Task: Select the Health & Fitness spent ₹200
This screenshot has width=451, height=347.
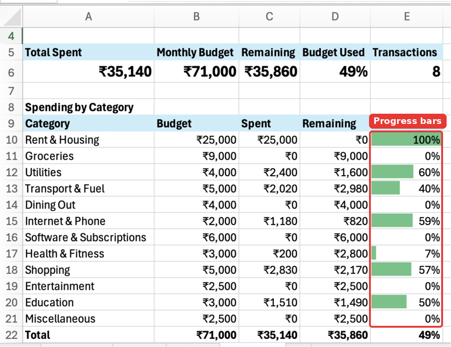Action: 270,254
